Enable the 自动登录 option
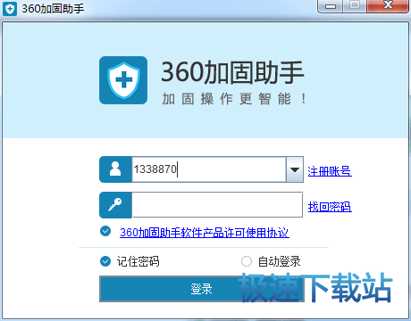Screen dimensions: 411x321 [x=247, y=261]
